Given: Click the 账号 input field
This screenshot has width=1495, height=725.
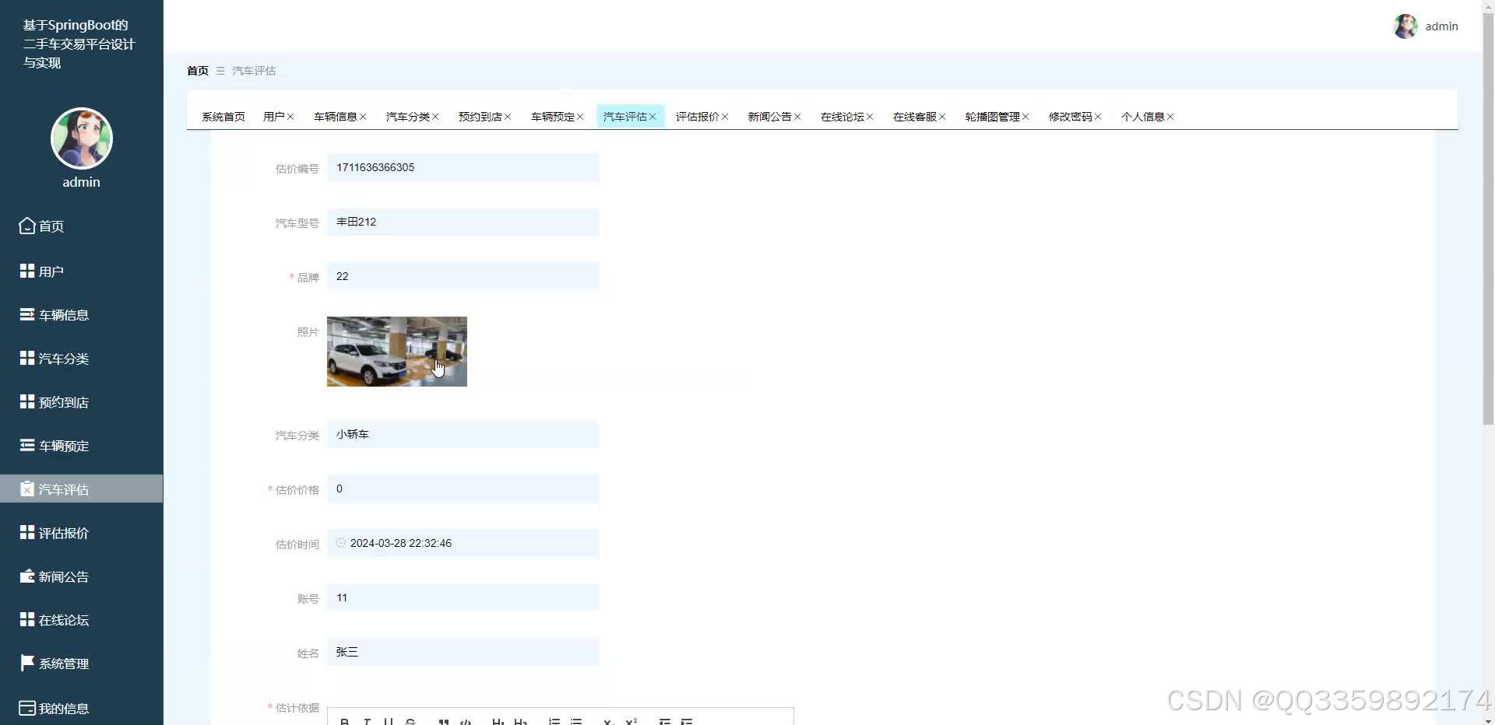Looking at the screenshot, I should pyautogui.click(x=463, y=597).
